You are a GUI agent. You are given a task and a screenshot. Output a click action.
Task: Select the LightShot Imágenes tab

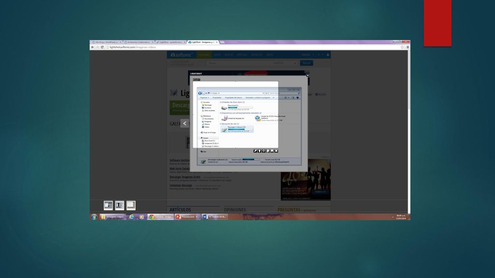(203, 42)
